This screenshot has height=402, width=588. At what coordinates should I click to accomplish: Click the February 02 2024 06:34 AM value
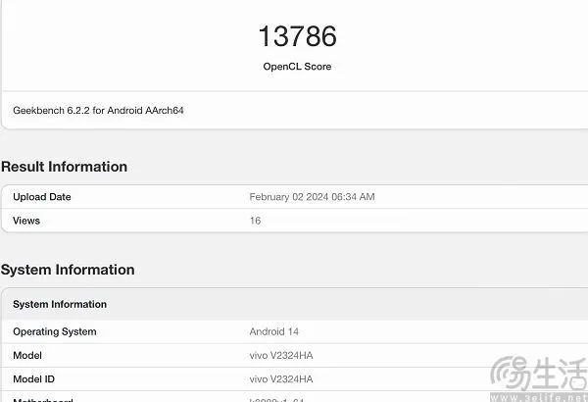[x=312, y=197]
